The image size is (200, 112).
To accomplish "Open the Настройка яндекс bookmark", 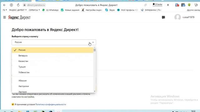I will [92, 10].
